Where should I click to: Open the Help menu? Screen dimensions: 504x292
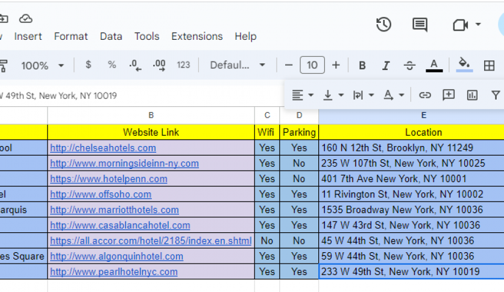[x=245, y=36]
